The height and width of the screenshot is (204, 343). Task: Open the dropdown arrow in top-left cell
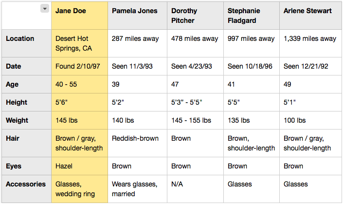pyautogui.click(x=45, y=8)
